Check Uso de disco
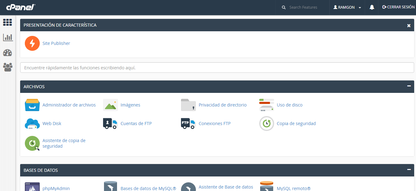This screenshot has height=191, width=416. pyautogui.click(x=289, y=105)
